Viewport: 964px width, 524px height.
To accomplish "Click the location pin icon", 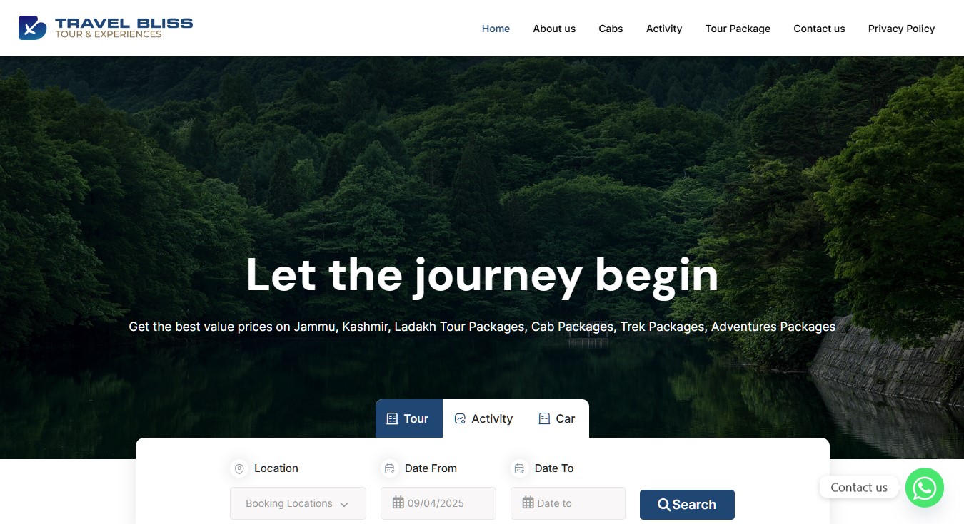I will (x=239, y=468).
